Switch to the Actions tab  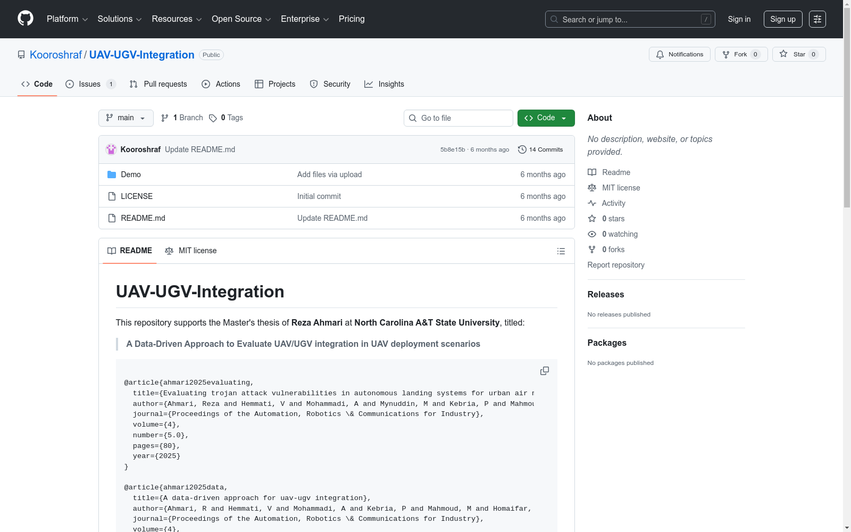[x=221, y=84]
